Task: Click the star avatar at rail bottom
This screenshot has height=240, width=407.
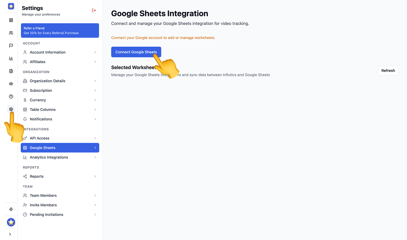Action: [x=11, y=222]
